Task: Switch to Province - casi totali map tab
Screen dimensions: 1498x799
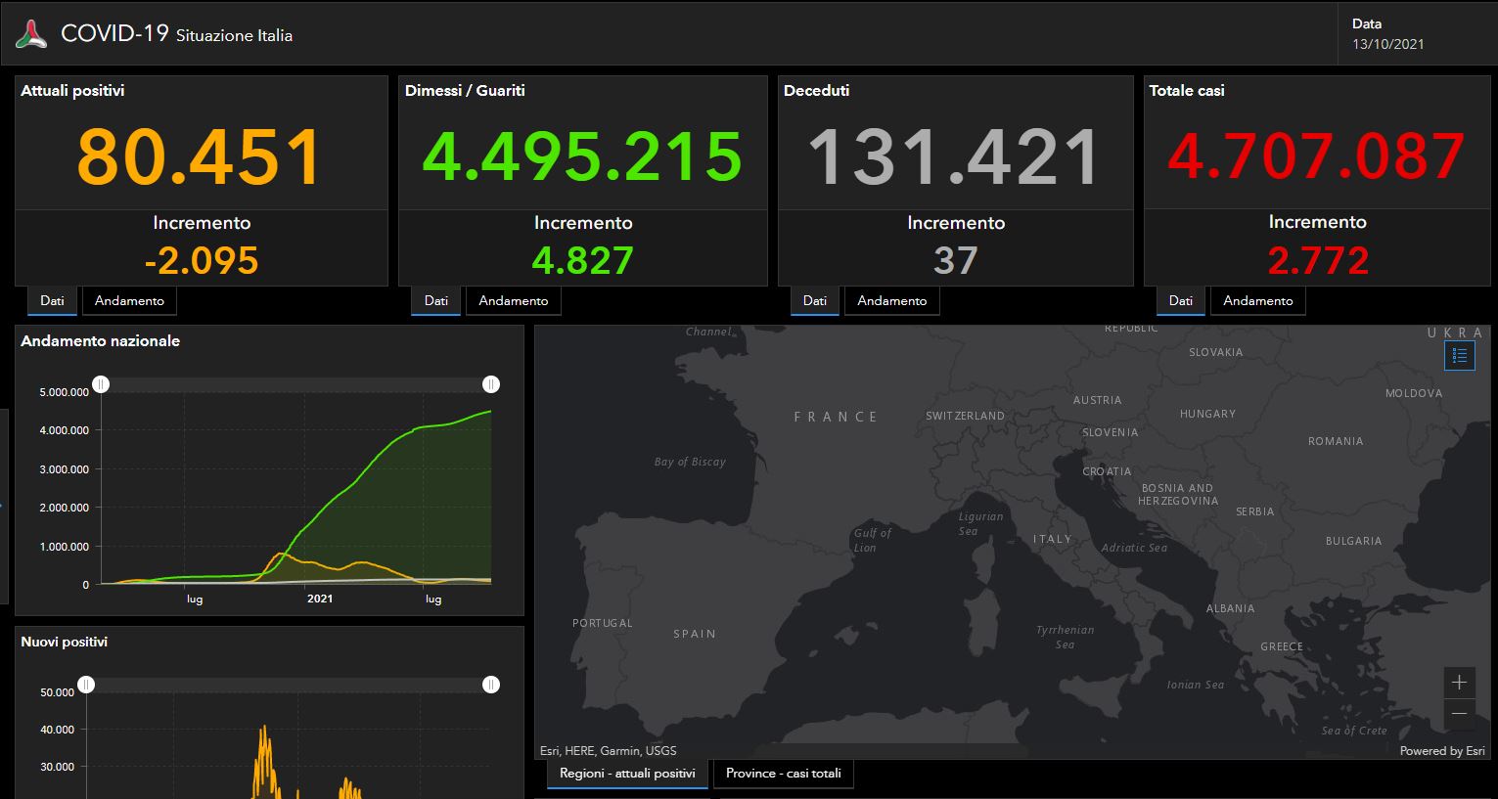Action: pyautogui.click(x=783, y=774)
